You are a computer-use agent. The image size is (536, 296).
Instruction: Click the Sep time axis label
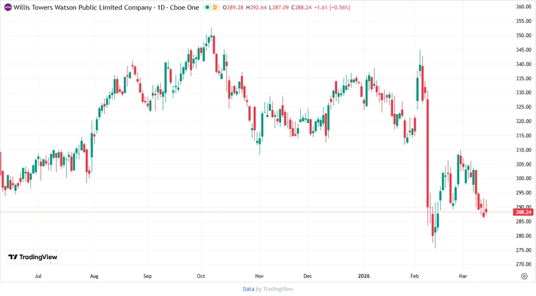pos(147,276)
